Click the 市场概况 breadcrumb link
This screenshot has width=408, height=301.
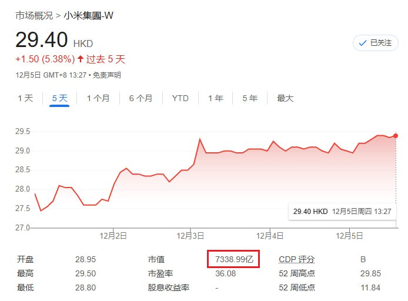34,16
